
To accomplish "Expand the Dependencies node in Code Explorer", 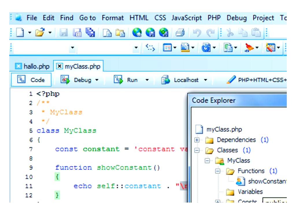I will pyautogui.click(x=197, y=140).
